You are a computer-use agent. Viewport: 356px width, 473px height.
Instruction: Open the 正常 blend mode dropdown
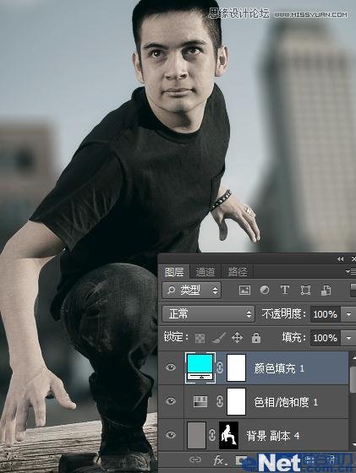click(208, 314)
